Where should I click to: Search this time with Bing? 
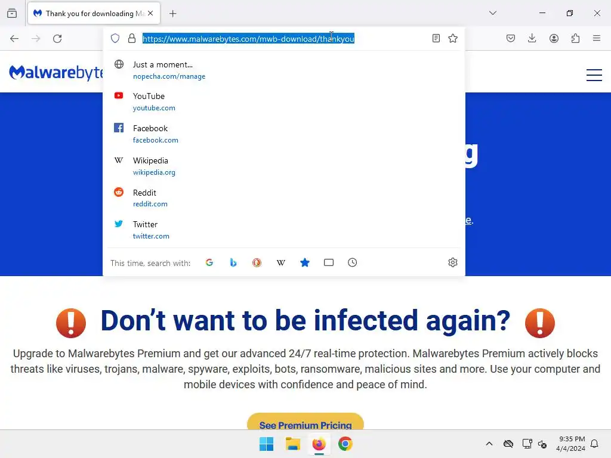[x=233, y=262]
